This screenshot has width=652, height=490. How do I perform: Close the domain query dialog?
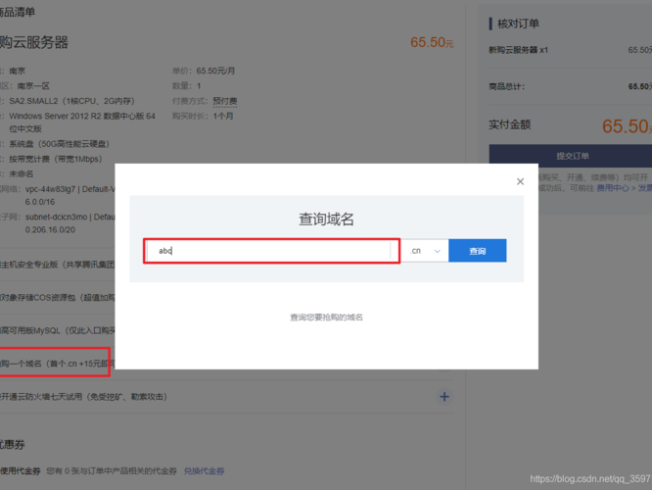[x=520, y=181]
